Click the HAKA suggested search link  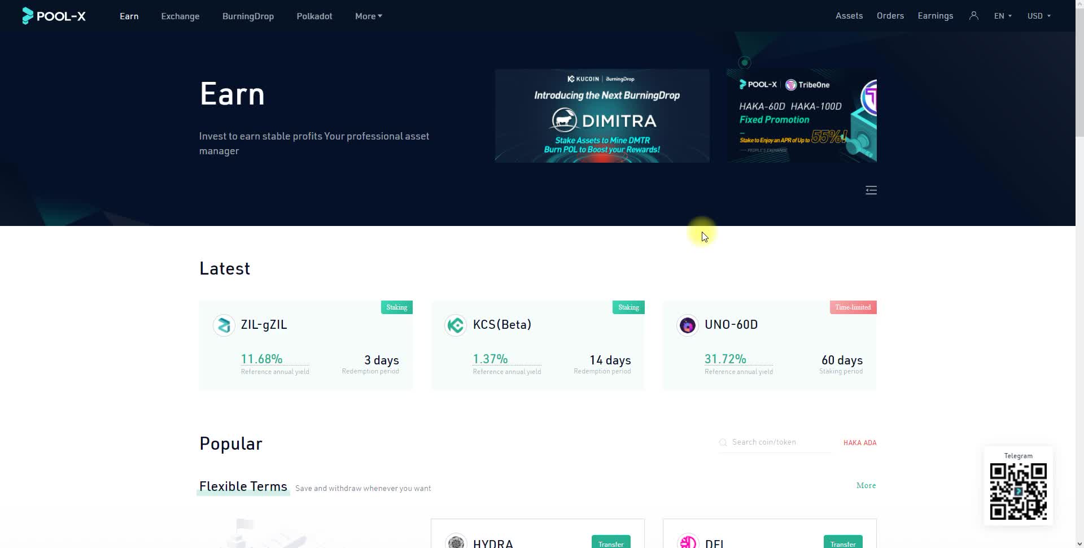[x=851, y=443]
